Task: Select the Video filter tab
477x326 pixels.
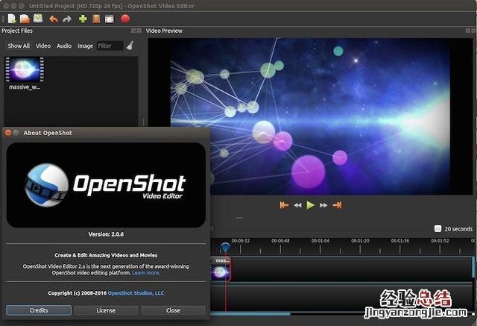Action: click(43, 46)
